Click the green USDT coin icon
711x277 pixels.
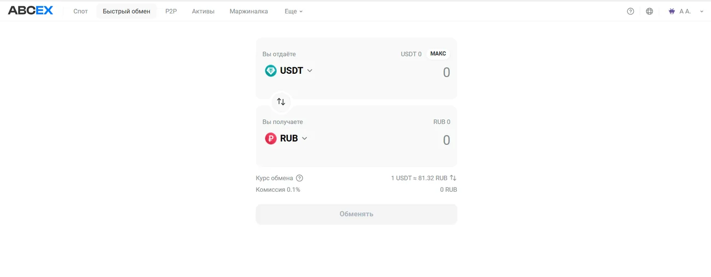[271, 70]
